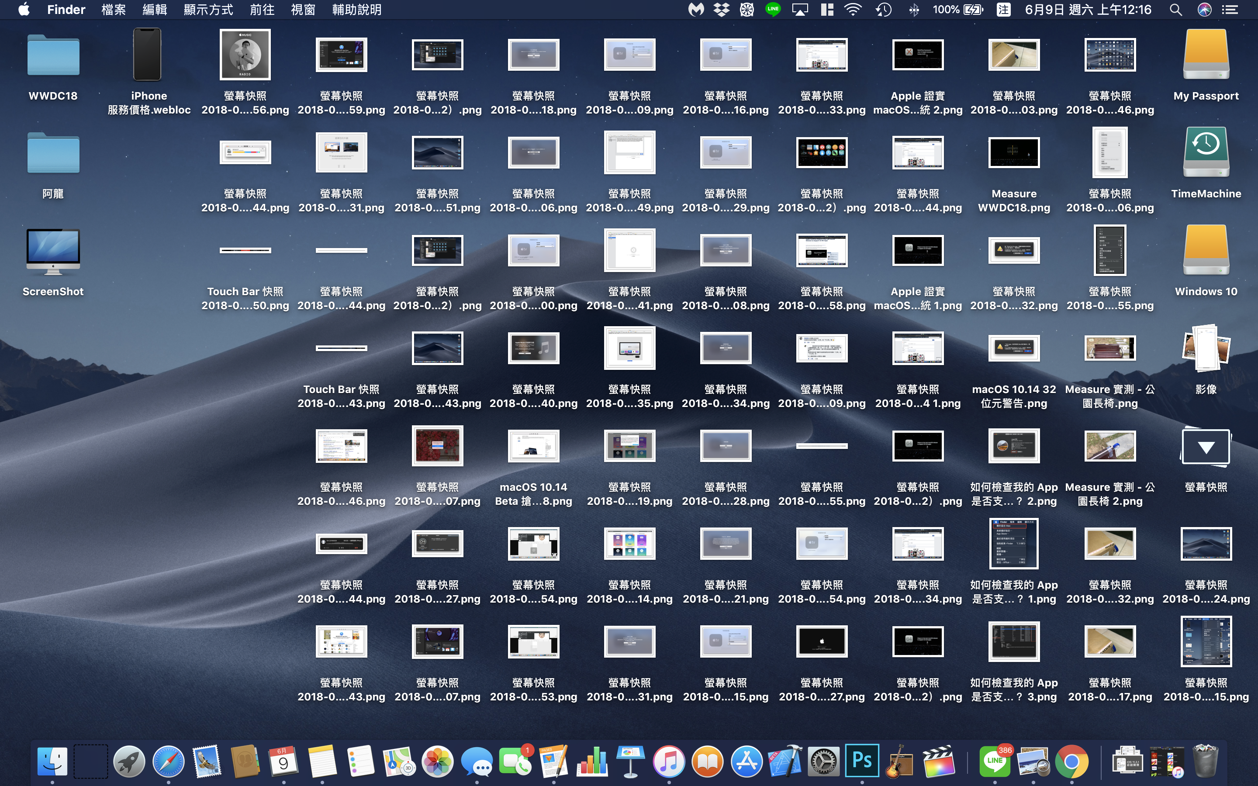The width and height of the screenshot is (1258, 786).
Task: Open the Apple menu
Action: (24, 9)
